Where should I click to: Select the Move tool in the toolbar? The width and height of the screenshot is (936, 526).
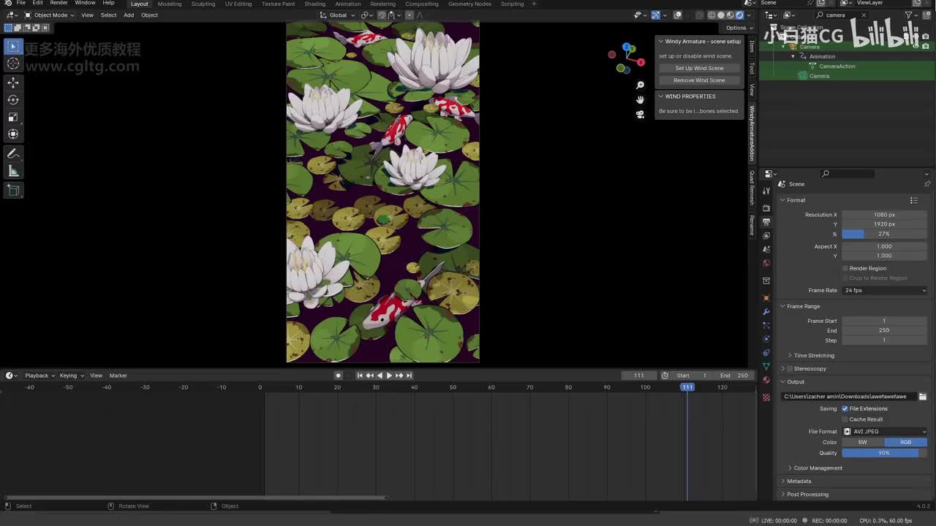coord(13,83)
